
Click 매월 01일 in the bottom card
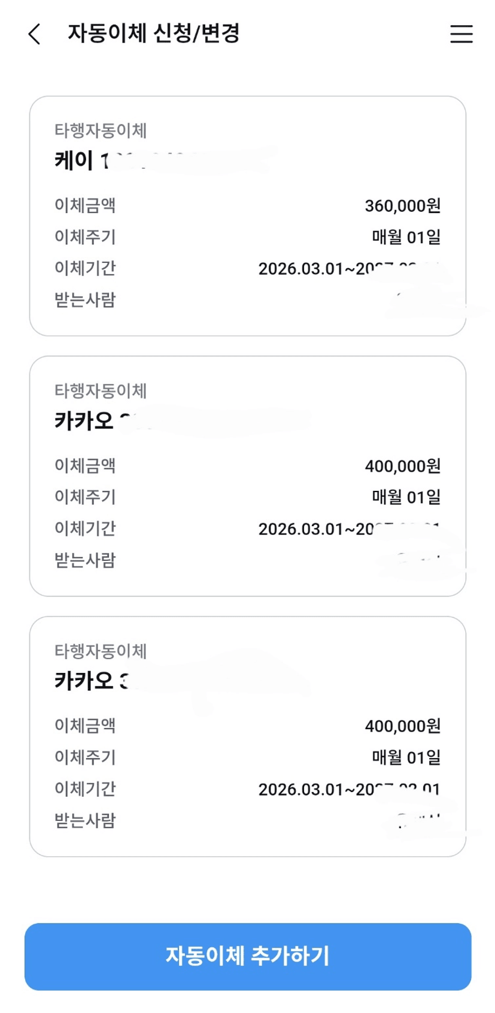[406, 758]
